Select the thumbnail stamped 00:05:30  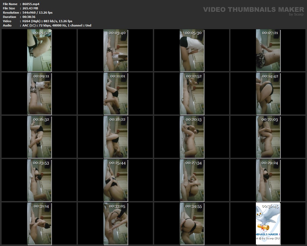[x=192, y=50]
